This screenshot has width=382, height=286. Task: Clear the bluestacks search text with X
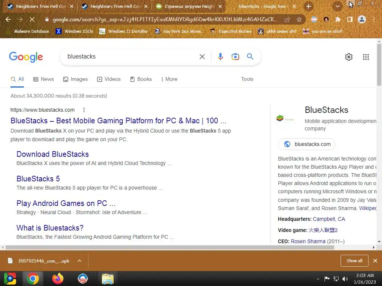point(202,57)
